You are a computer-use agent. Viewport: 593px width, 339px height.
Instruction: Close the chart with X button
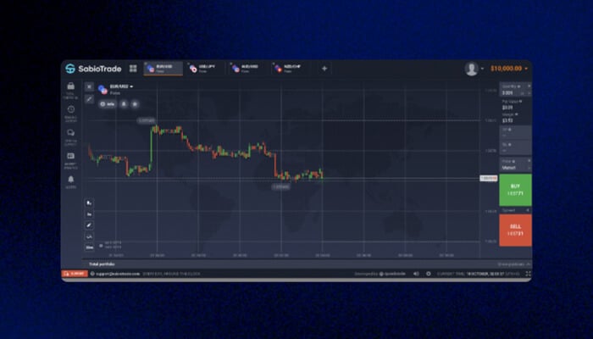coord(89,86)
